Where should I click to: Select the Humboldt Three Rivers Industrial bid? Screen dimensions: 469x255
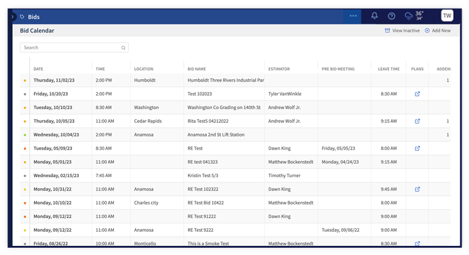click(x=225, y=80)
